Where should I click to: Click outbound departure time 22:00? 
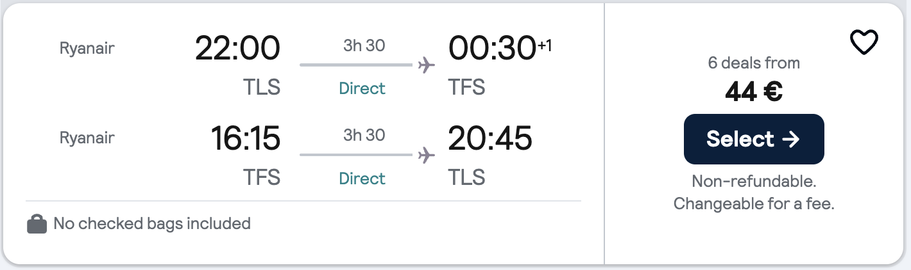click(x=237, y=48)
